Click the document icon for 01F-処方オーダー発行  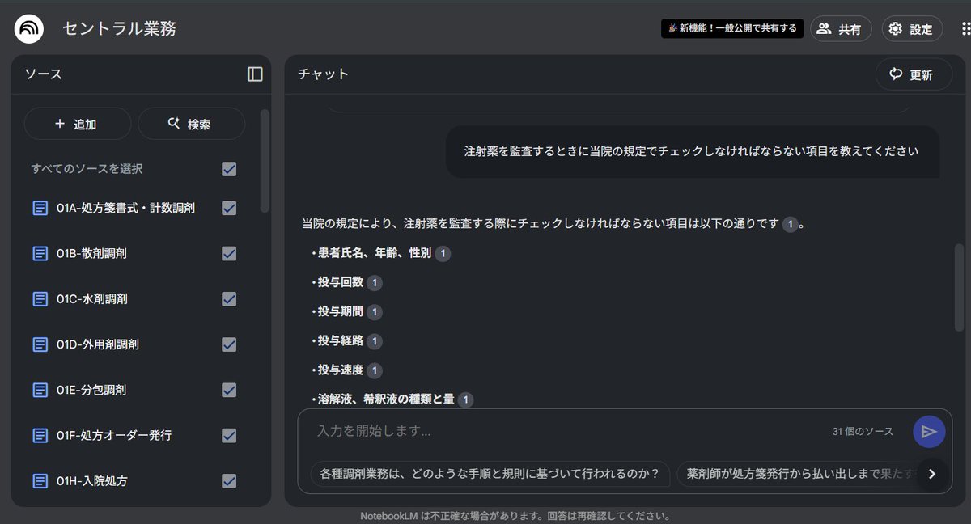[x=40, y=435]
